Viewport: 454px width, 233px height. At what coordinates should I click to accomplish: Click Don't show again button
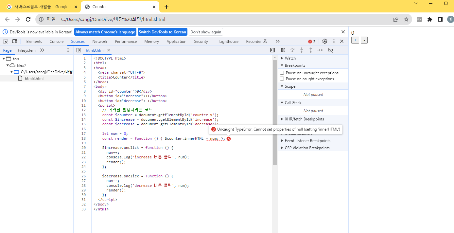point(206,32)
